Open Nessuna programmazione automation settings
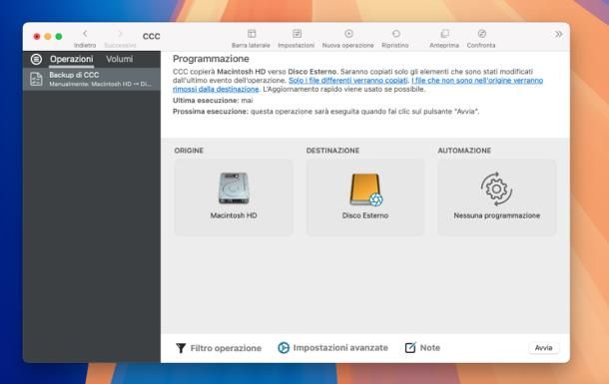This screenshot has height=384, width=609. click(497, 197)
